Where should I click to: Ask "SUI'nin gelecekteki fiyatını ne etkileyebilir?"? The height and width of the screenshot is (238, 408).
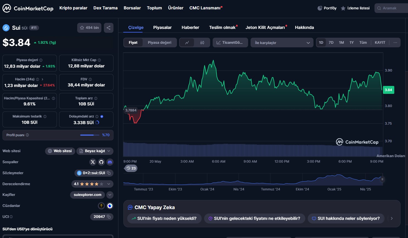254,218
